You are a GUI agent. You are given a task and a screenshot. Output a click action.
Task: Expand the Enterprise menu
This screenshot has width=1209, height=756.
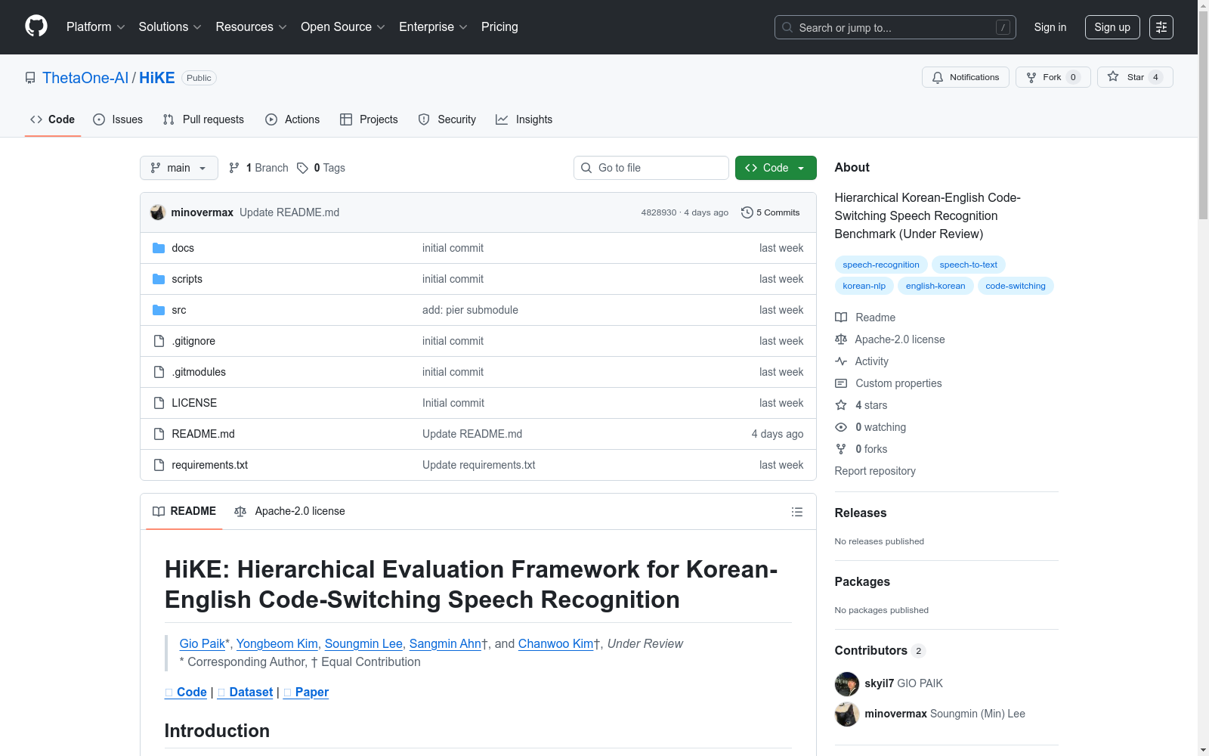[433, 26]
